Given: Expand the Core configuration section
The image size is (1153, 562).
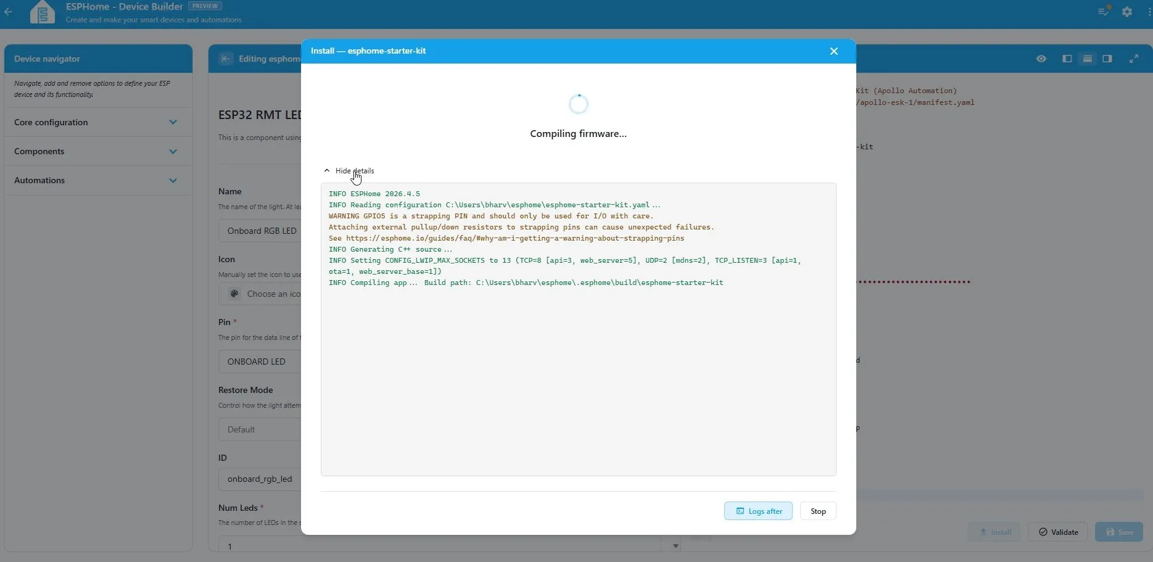Looking at the screenshot, I should 98,122.
